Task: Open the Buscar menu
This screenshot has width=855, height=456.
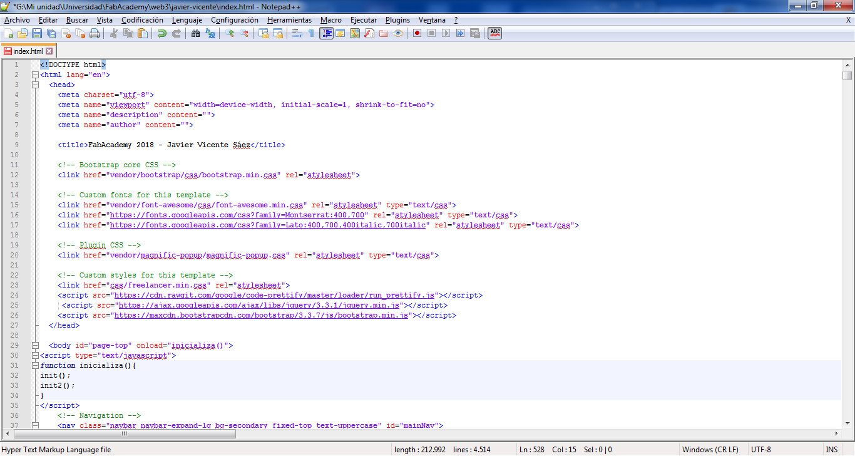Action: click(x=77, y=20)
